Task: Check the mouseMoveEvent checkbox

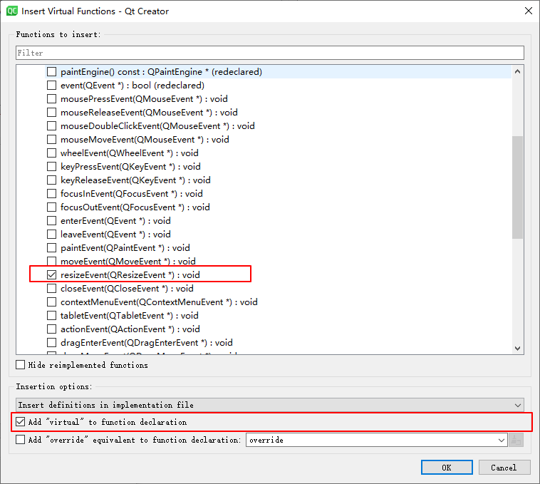Action: pyautogui.click(x=52, y=140)
